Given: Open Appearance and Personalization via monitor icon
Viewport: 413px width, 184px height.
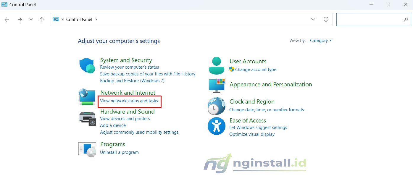Looking at the screenshot, I should [216, 85].
